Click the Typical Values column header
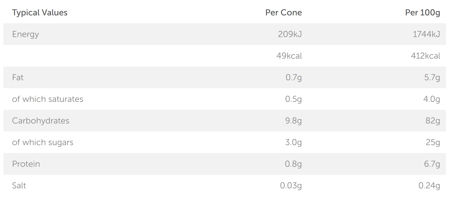The image size is (450, 202). [x=40, y=13]
